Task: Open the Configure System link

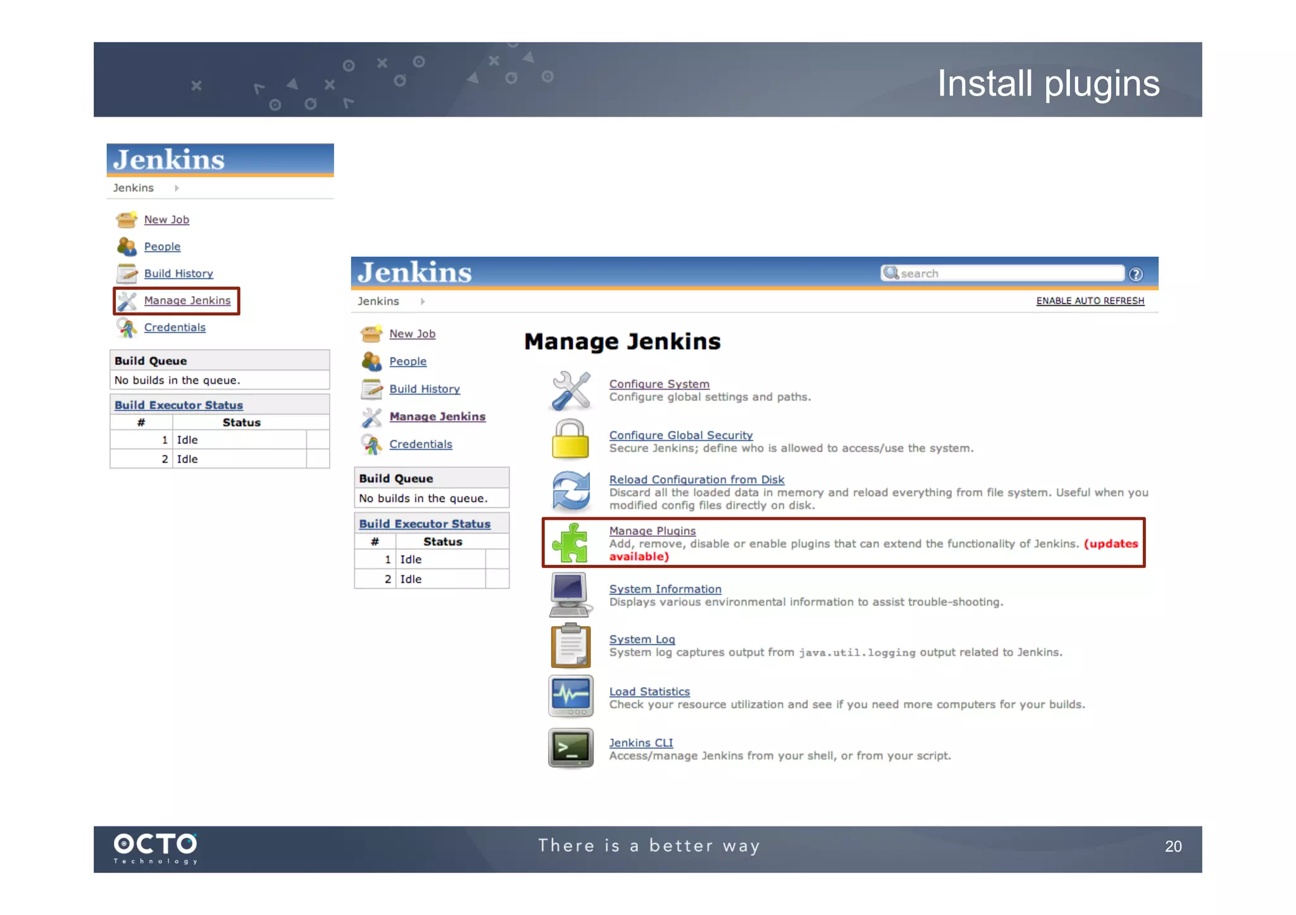Action: [659, 384]
